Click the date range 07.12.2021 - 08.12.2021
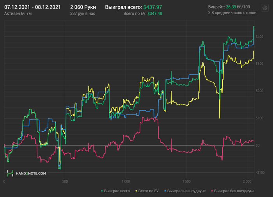 [x=32, y=7]
